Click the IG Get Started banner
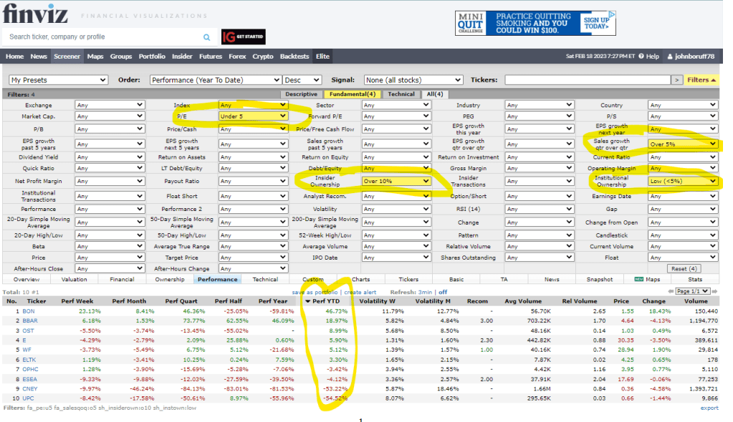Viewport: 733px width, 422px height. pyautogui.click(x=243, y=37)
